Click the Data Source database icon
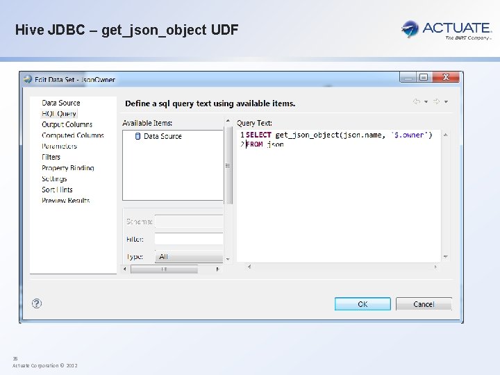Viewport: 500px width, 375px height. pyautogui.click(x=137, y=136)
